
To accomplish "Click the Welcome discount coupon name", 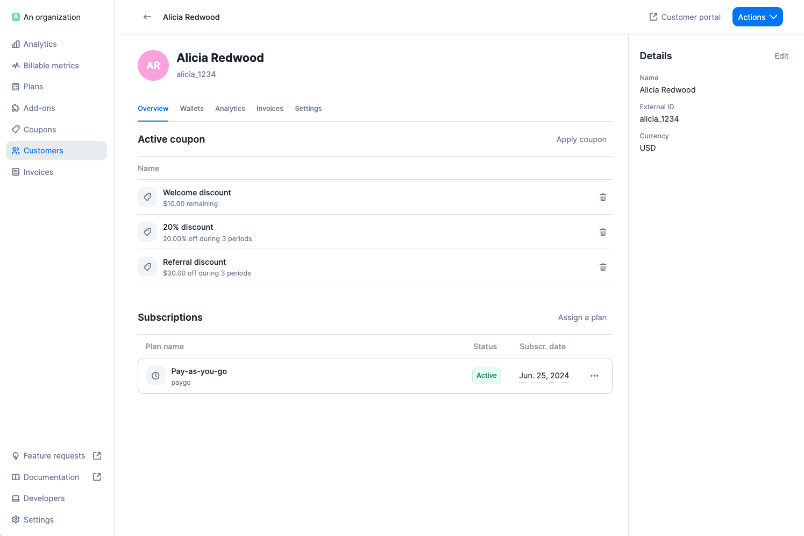I will pyautogui.click(x=197, y=193).
